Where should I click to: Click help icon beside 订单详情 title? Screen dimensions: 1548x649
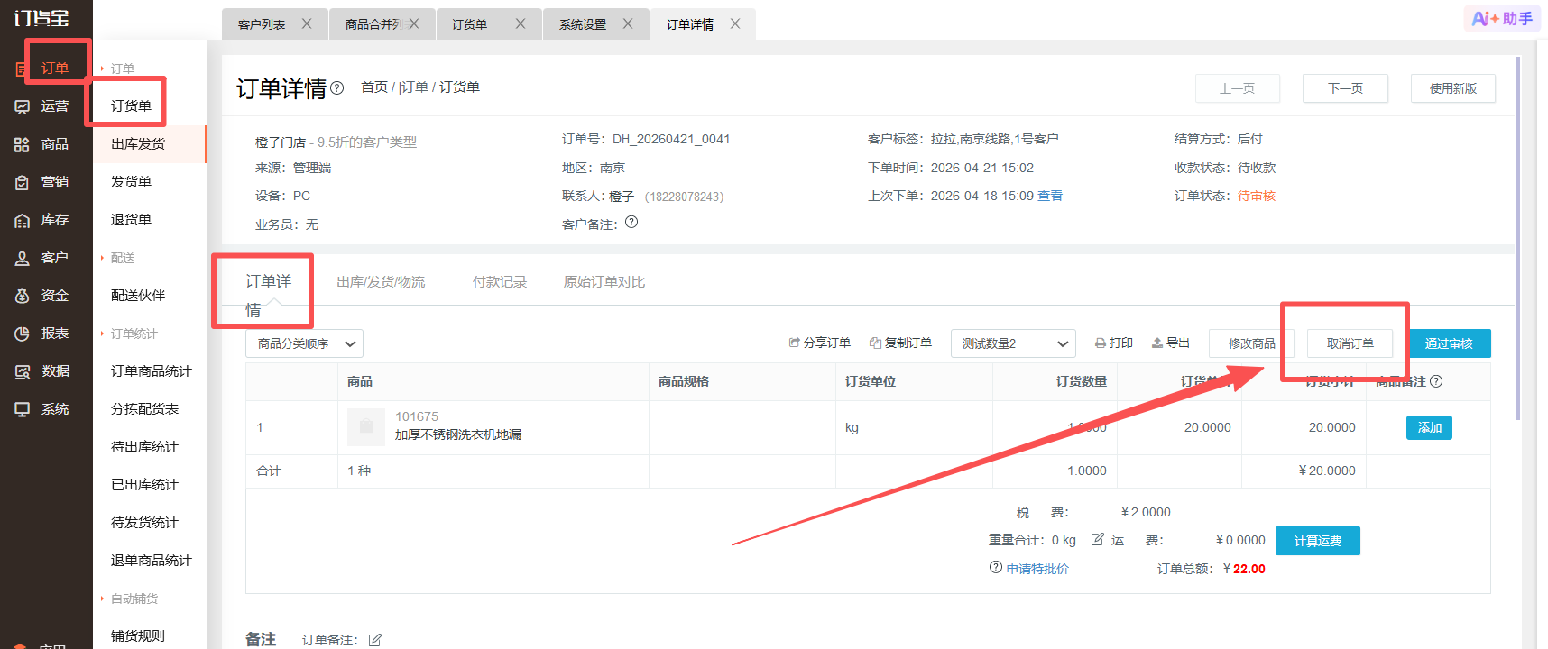point(336,88)
